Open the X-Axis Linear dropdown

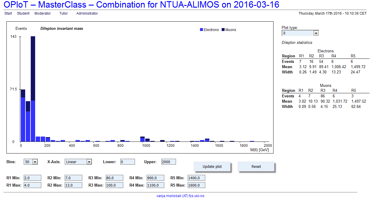click(x=78, y=162)
